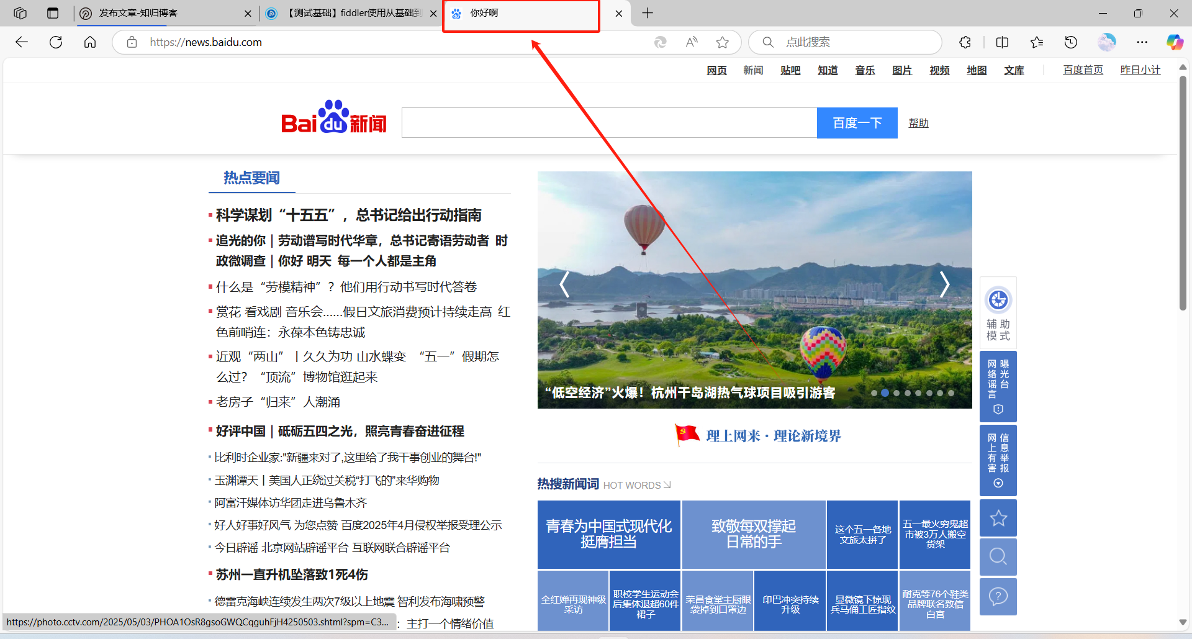Add this page to favorites star
Screen dimensions: 1192x639
pyautogui.click(x=722, y=42)
